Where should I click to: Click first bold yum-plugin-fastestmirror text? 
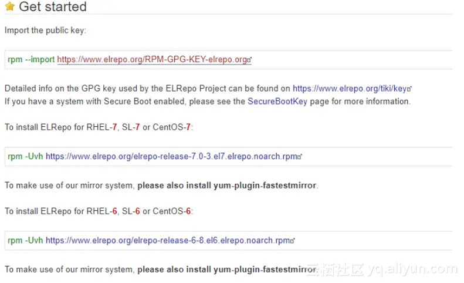click(227, 186)
